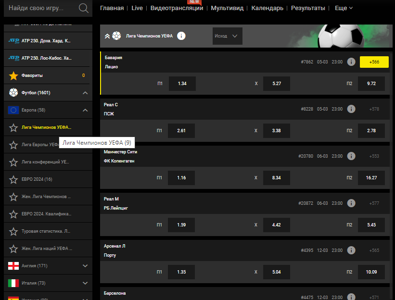395x300 pixels.
Task: Select П1 odds 1.59 for Реал М
Action: point(181,225)
